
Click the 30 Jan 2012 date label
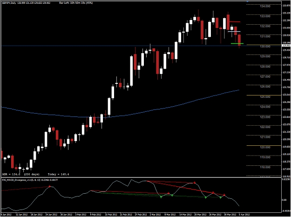66,215
